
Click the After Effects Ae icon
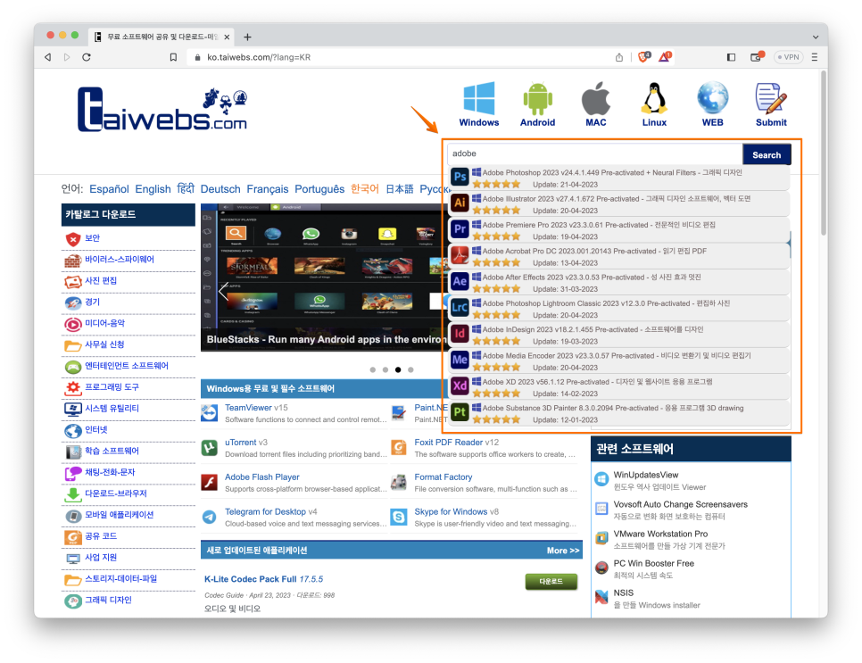460,281
